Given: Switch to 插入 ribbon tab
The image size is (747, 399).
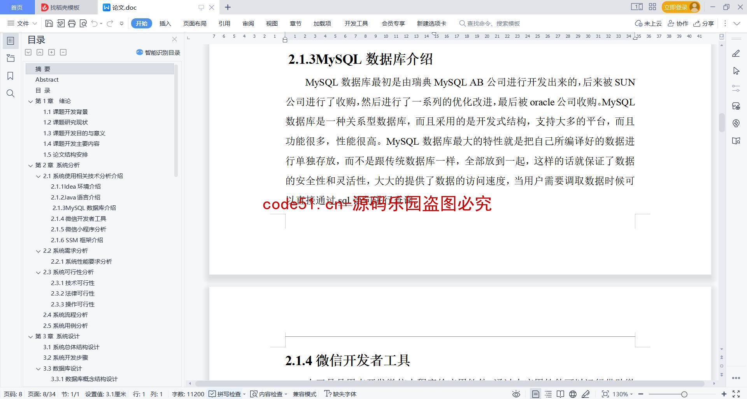Looking at the screenshot, I should (165, 23).
